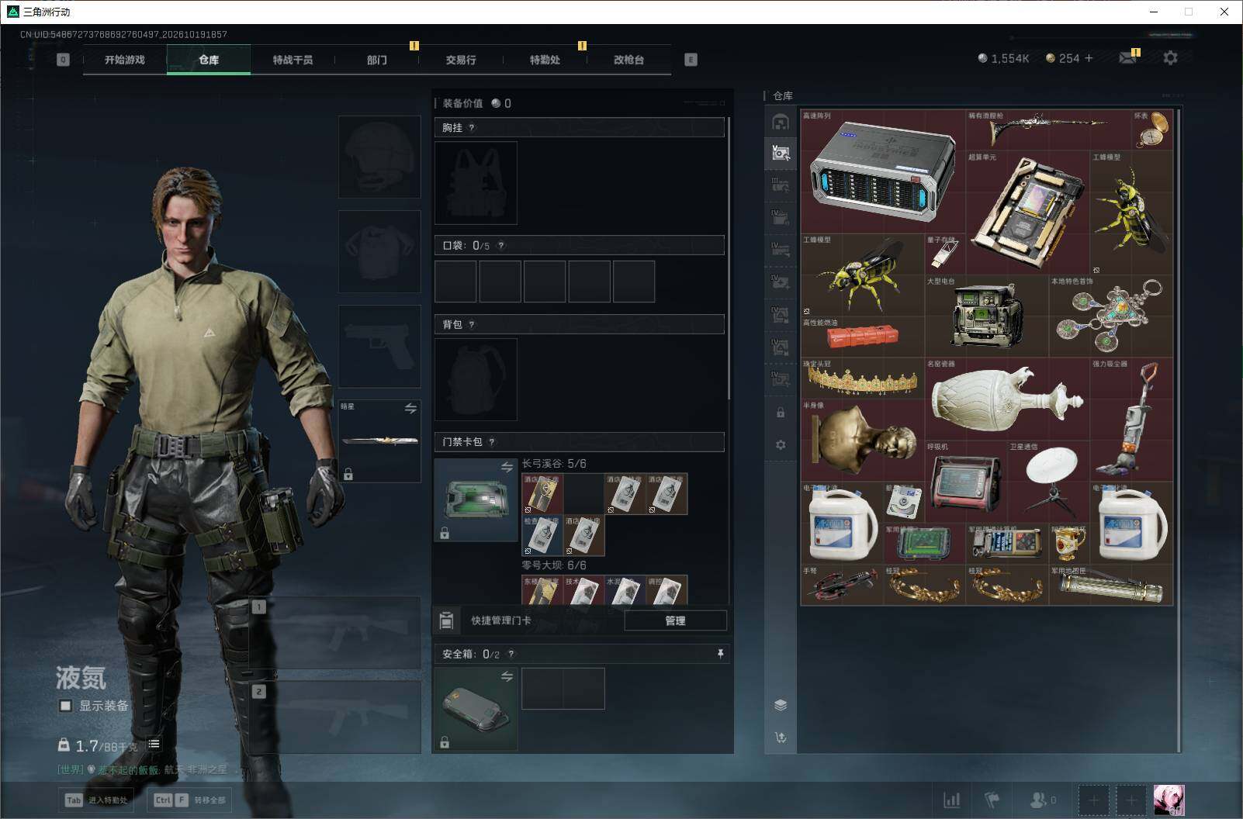Select the second warehouse container tab
This screenshot has height=819, width=1243.
tap(781, 153)
